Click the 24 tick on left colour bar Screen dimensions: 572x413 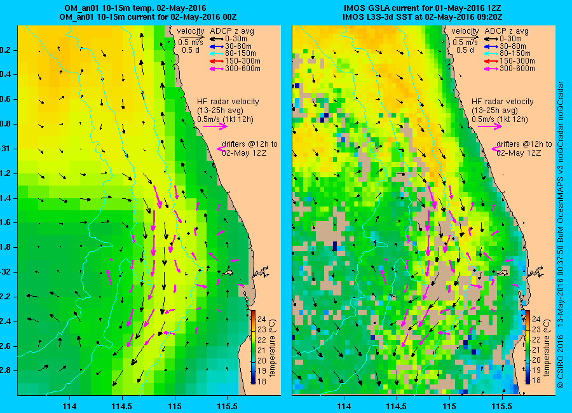(x=262, y=320)
